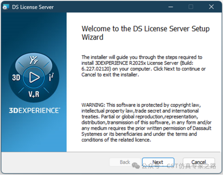
Task: Click the 3DEXPERIENCE logo text
Action: [35, 110]
